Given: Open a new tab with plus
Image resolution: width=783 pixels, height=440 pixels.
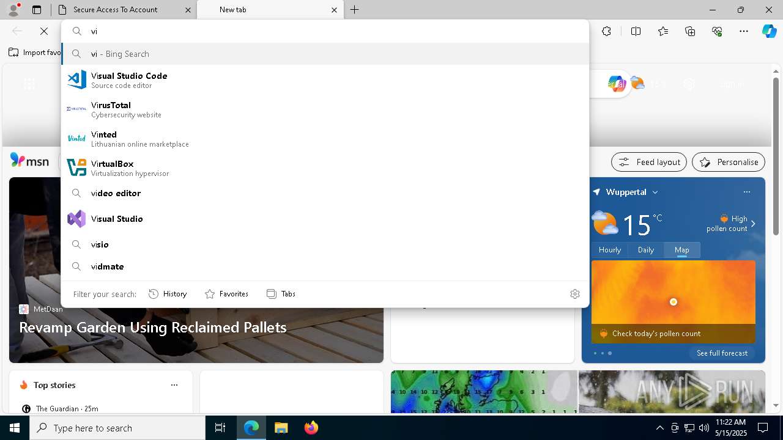Looking at the screenshot, I should pyautogui.click(x=354, y=10).
